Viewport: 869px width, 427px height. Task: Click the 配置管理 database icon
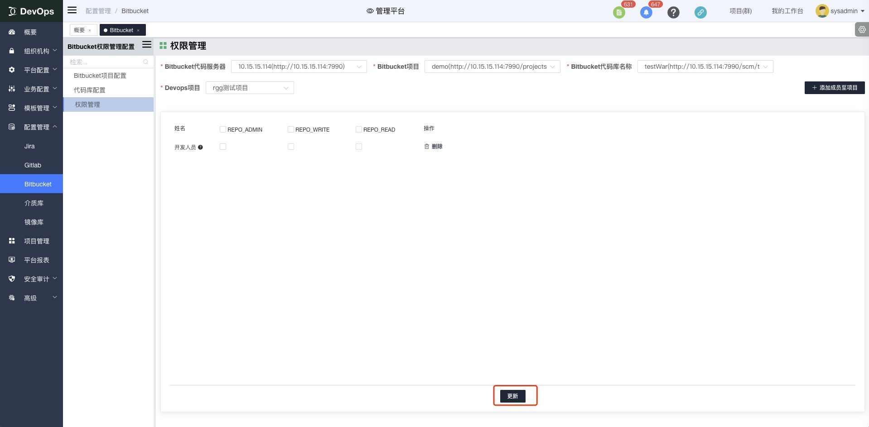(12, 127)
